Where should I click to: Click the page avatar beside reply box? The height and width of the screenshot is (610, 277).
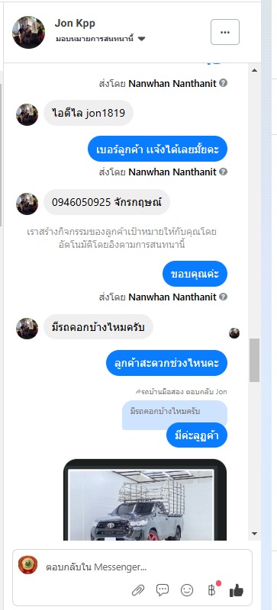tap(28, 565)
